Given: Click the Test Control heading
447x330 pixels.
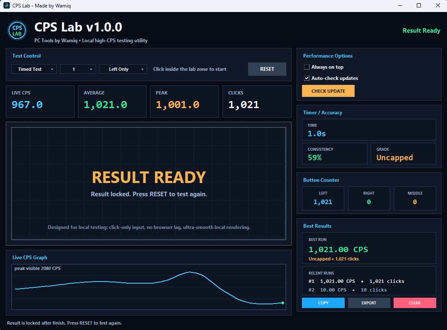Looking at the screenshot, I should 27,56.
